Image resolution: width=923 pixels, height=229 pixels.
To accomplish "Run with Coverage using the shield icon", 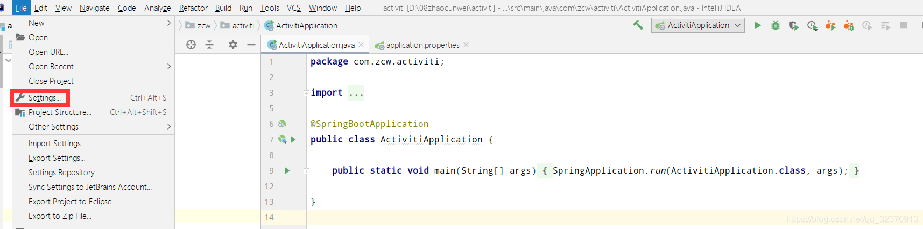I will [x=794, y=25].
